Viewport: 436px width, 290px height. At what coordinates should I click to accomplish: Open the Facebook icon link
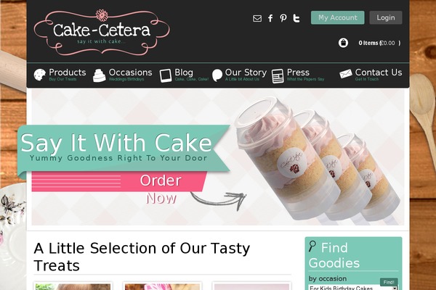[270, 18]
